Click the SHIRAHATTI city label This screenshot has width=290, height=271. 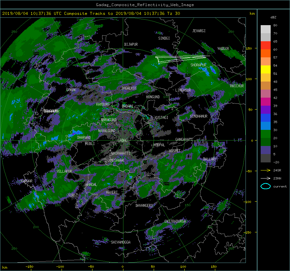click(121, 153)
